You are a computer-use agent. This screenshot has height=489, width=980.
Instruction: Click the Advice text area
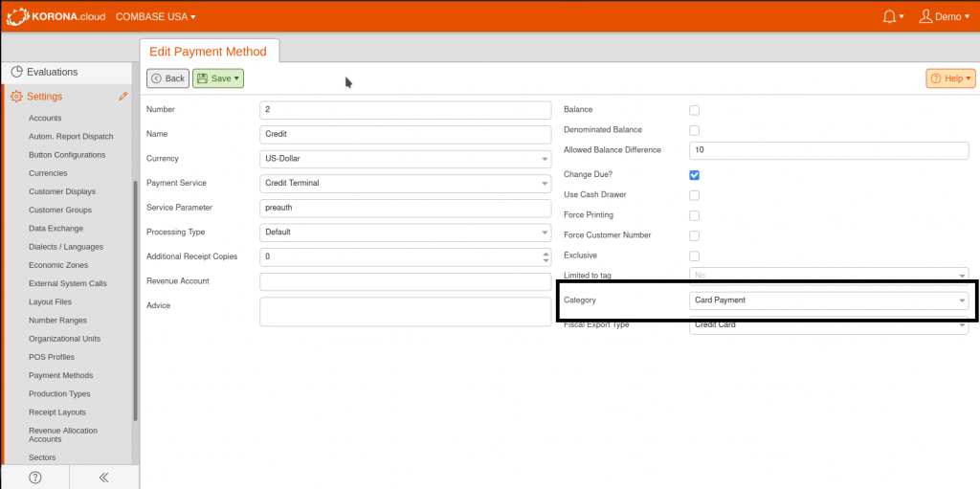tap(405, 311)
